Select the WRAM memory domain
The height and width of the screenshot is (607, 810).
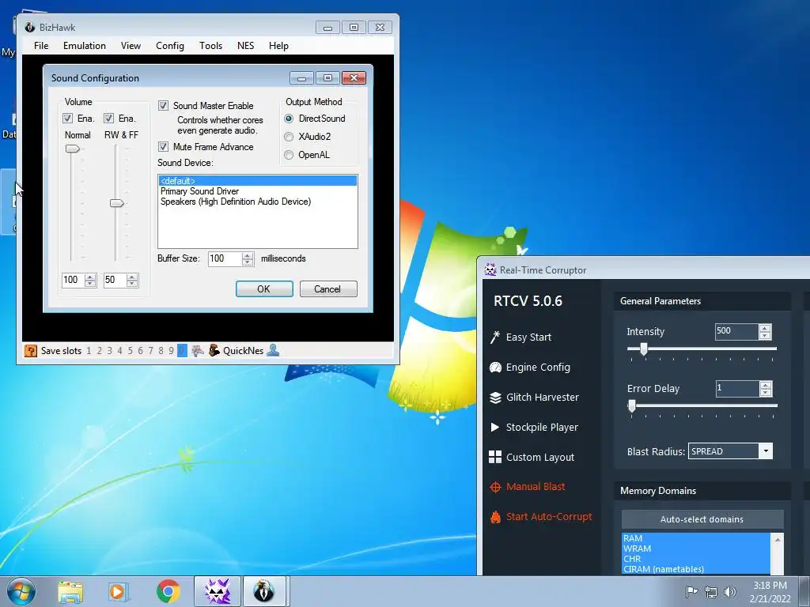(x=696, y=549)
